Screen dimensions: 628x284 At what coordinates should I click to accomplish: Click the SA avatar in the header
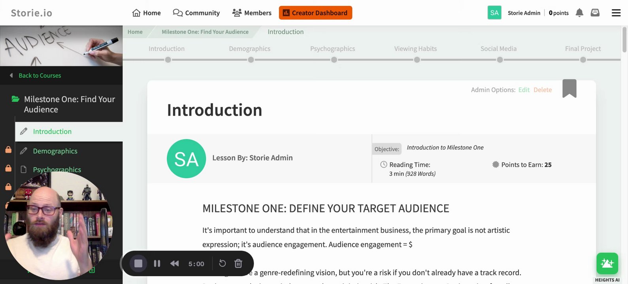494,13
